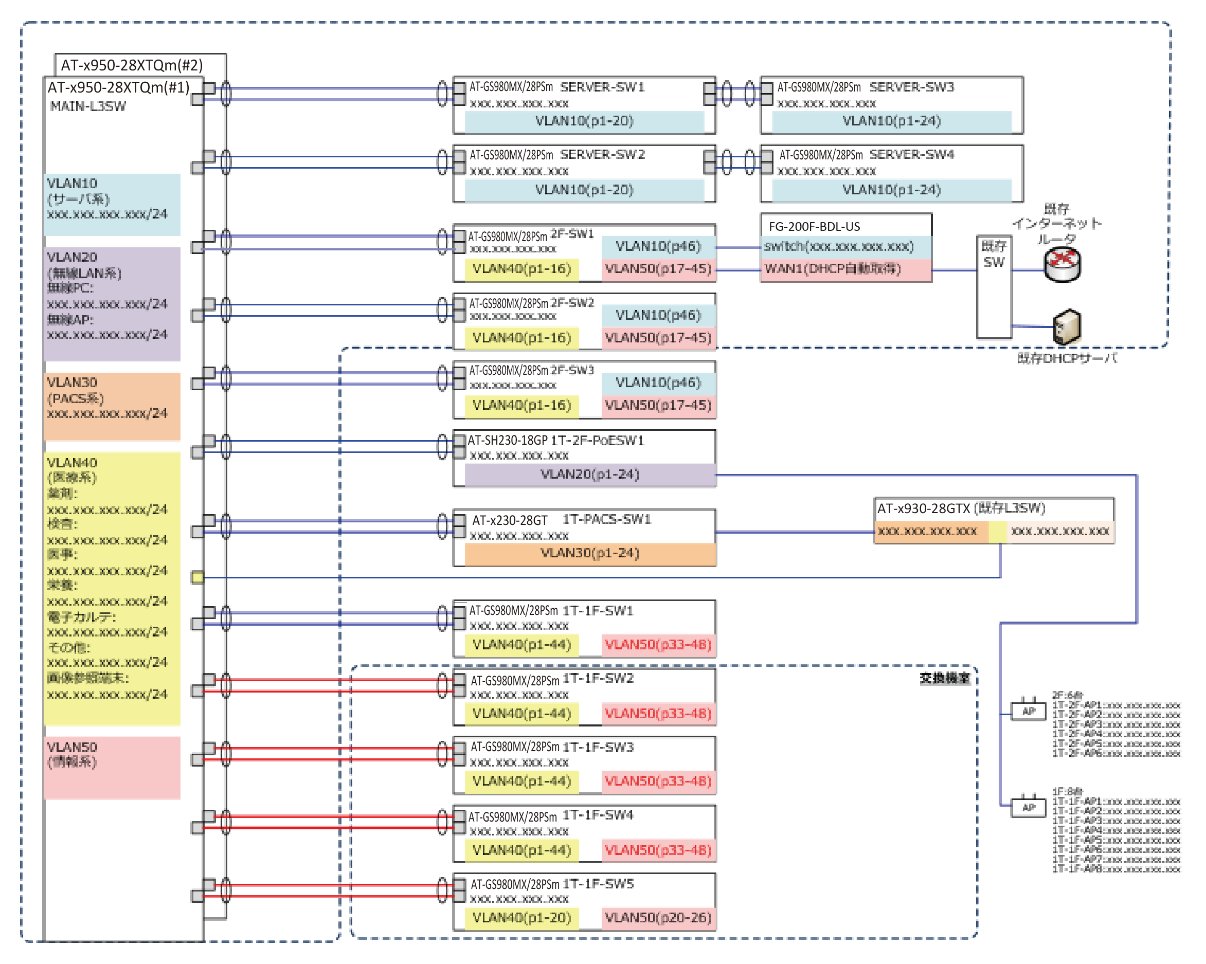
Task: Click VLAN10(p46) block in 2F-SW1
Action: (658, 247)
